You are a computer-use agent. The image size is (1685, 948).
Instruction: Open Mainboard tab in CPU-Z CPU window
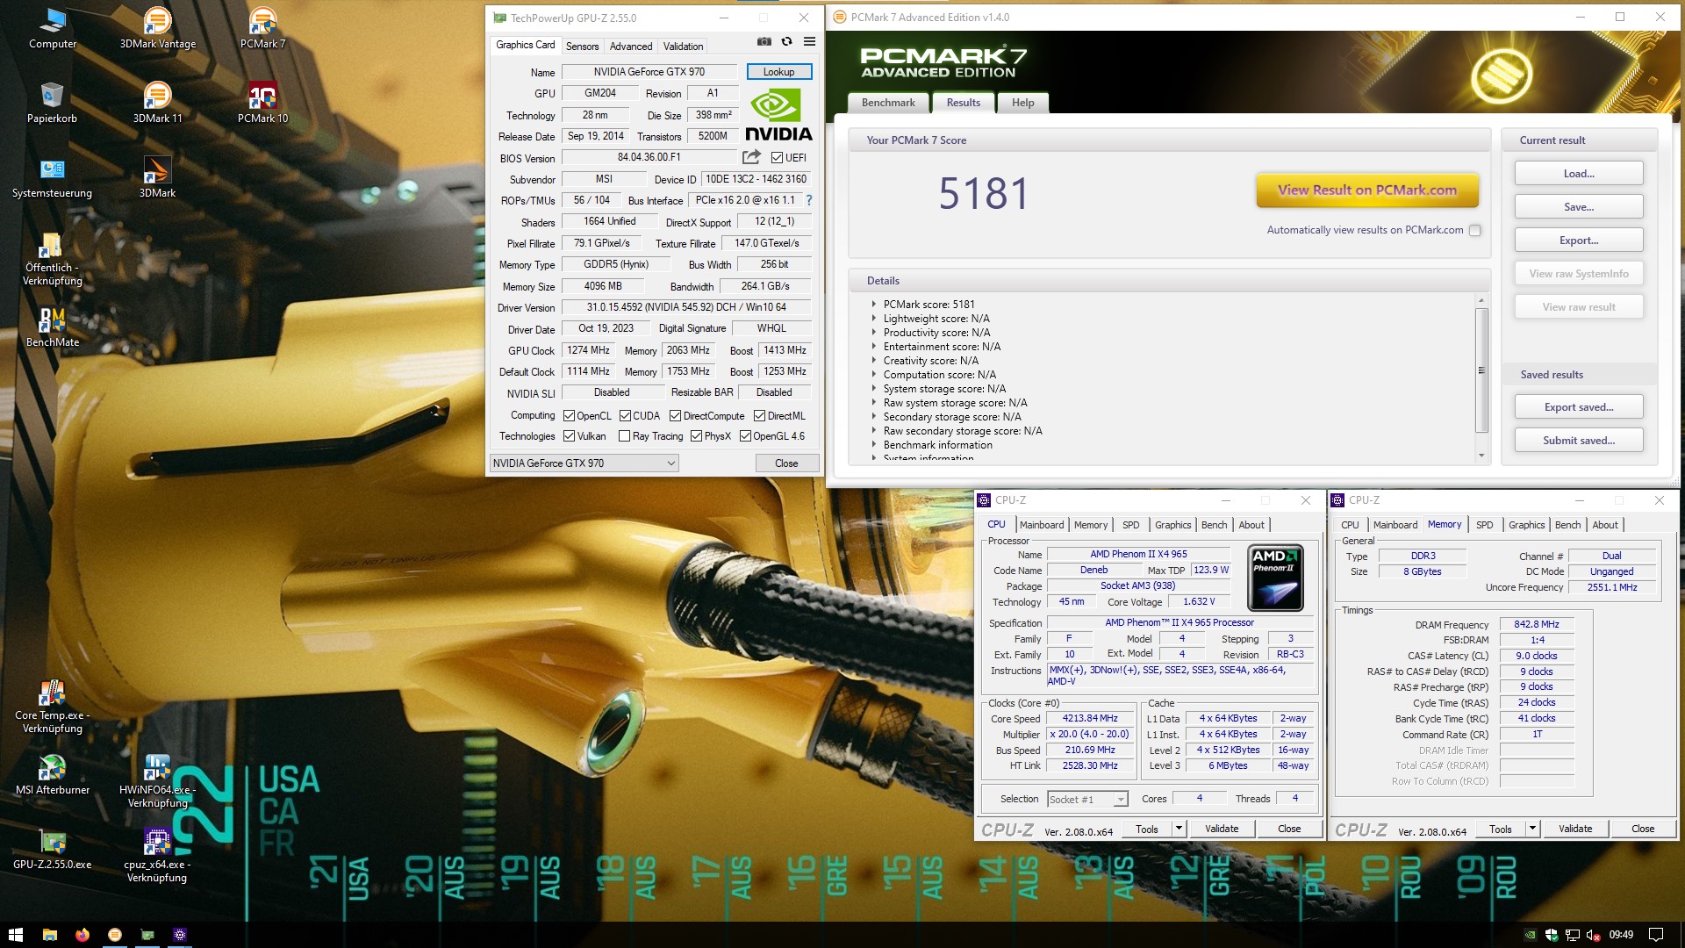(1042, 525)
